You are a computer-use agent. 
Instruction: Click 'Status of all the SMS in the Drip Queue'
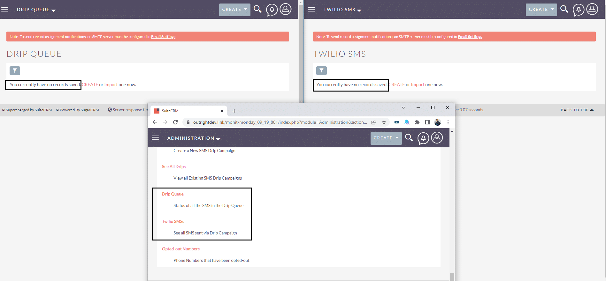tap(209, 205)
